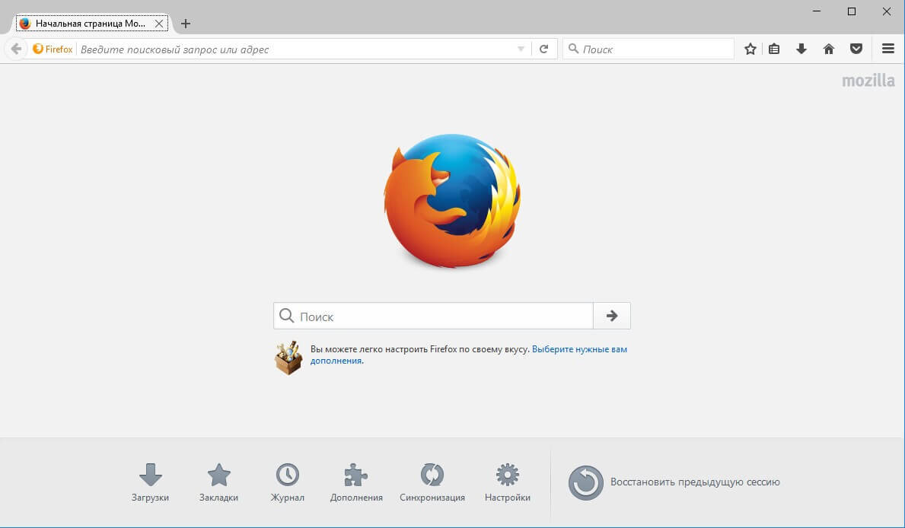The image size is (905, 528).
Task: Open the hamburger menu
Action: pos(888,49)
